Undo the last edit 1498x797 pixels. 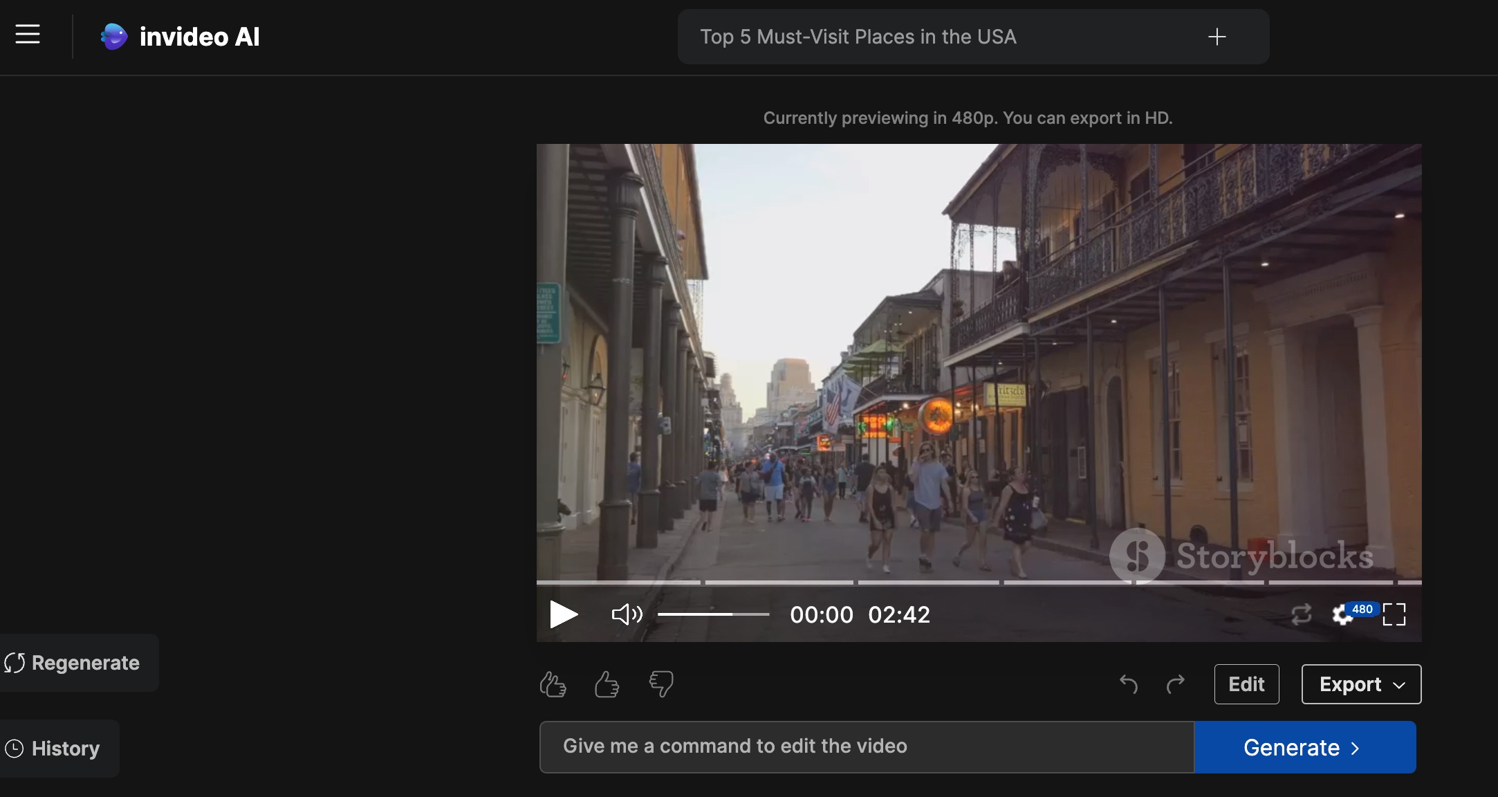1129,684
